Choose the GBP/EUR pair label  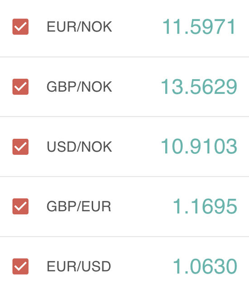click(79, 206)
